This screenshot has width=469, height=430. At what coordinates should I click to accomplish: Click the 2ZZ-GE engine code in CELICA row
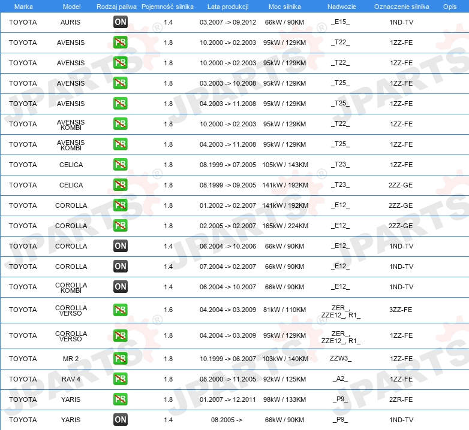click(401, 185)
